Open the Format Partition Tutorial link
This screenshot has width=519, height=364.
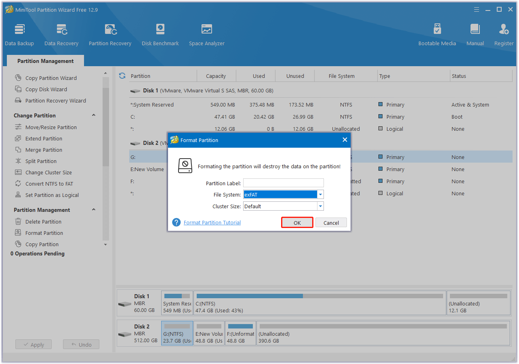point(212,223)
